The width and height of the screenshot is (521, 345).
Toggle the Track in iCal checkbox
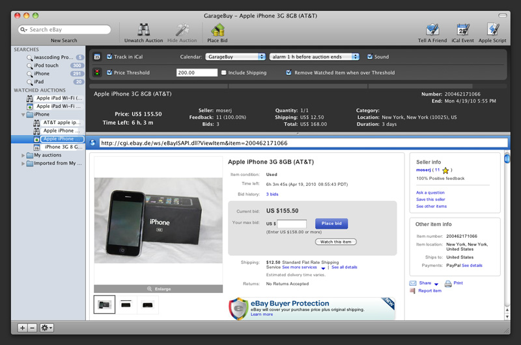(109, 57)
